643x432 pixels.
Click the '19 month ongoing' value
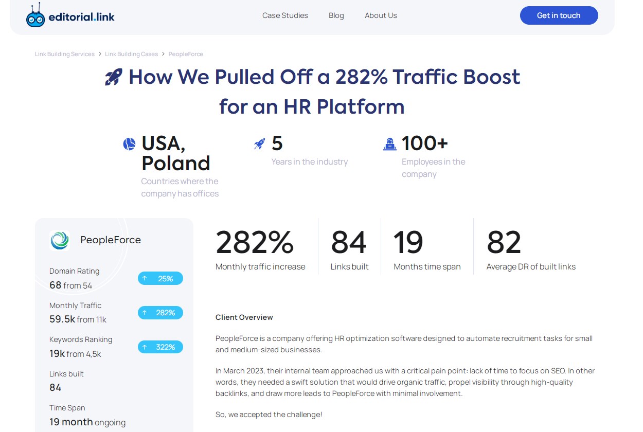[x=87, y=422]
